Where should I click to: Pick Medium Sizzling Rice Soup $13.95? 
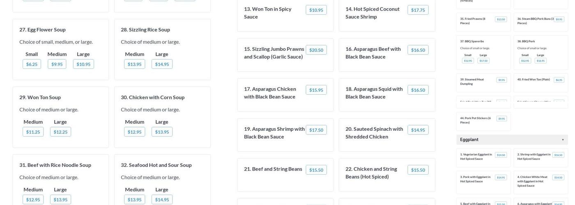[x=134, y=64]
